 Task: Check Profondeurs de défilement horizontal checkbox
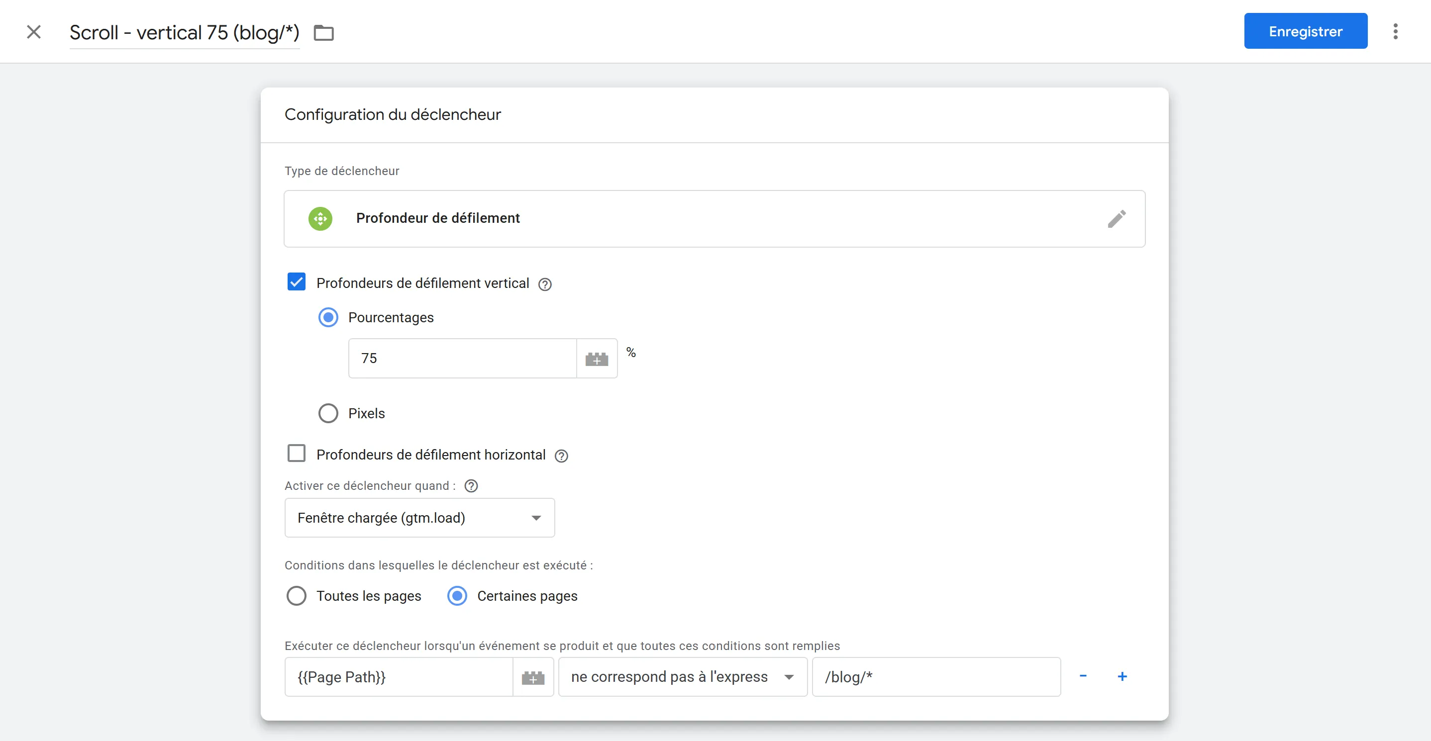[297, 454]
